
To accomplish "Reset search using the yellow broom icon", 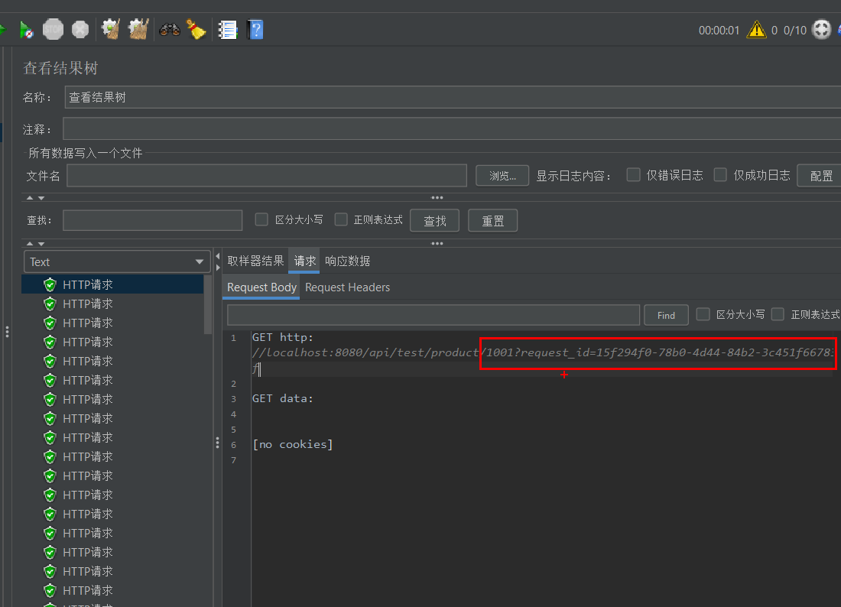I will 196,30.
